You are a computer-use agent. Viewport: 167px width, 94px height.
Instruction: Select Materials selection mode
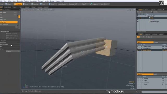point(35,4)
